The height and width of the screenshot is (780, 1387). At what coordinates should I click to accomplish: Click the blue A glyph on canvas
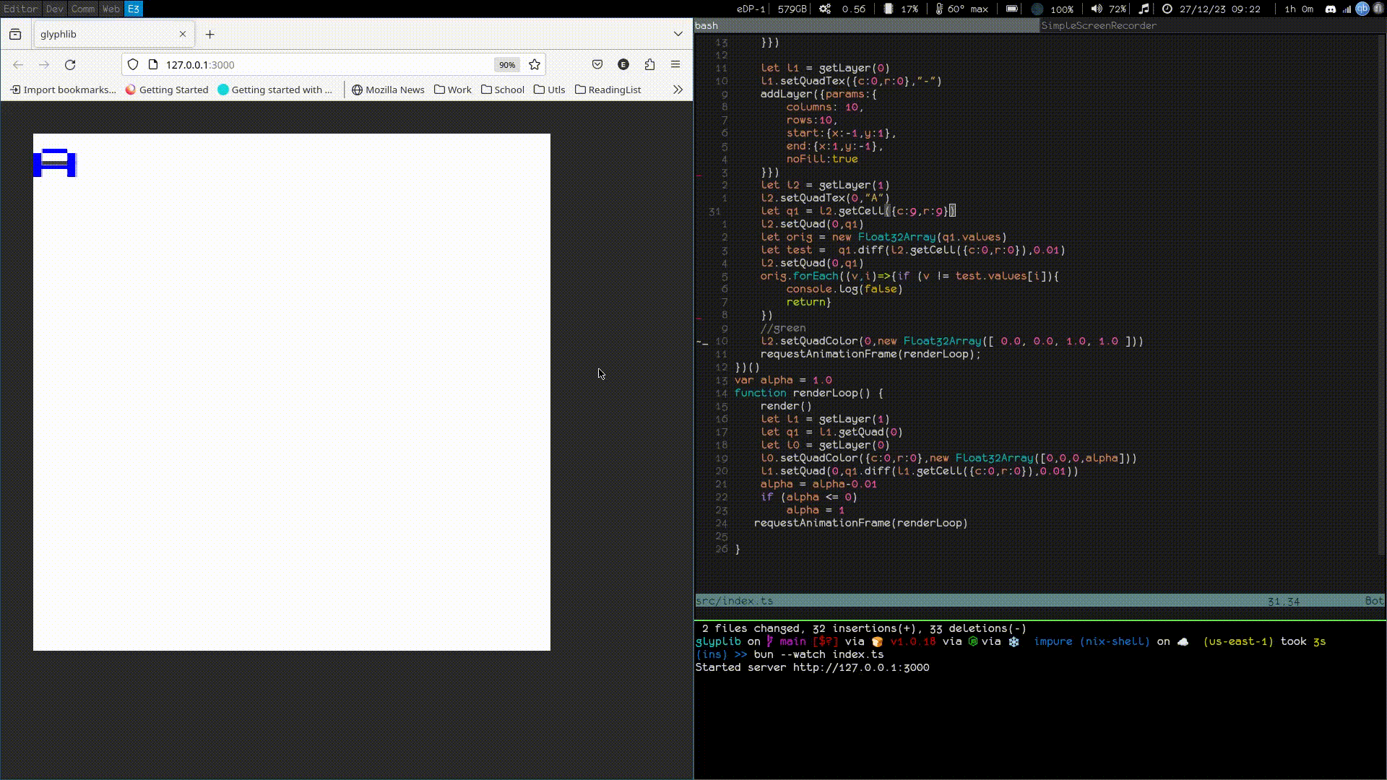55,162
